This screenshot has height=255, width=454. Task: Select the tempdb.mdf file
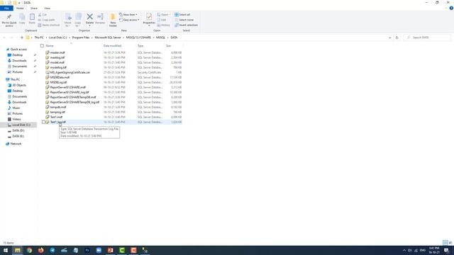[58, 107]
